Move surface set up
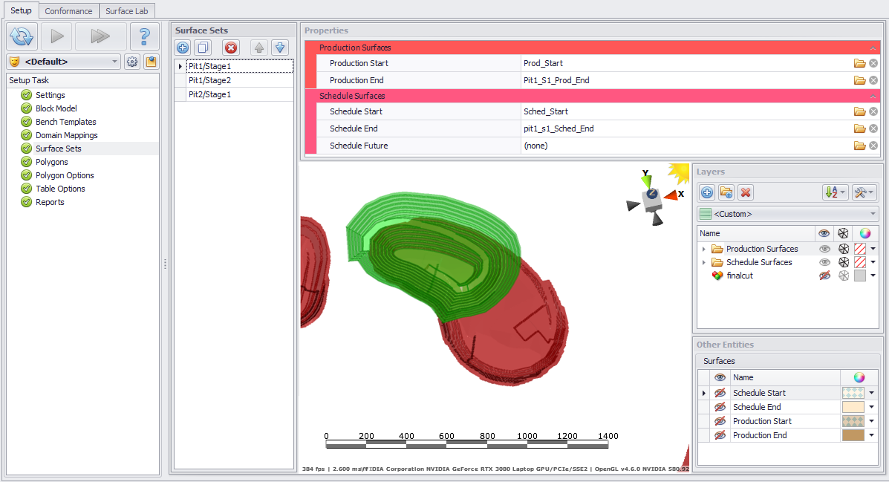The width and height of the screenshot is (889, 482). click(259, 48)
